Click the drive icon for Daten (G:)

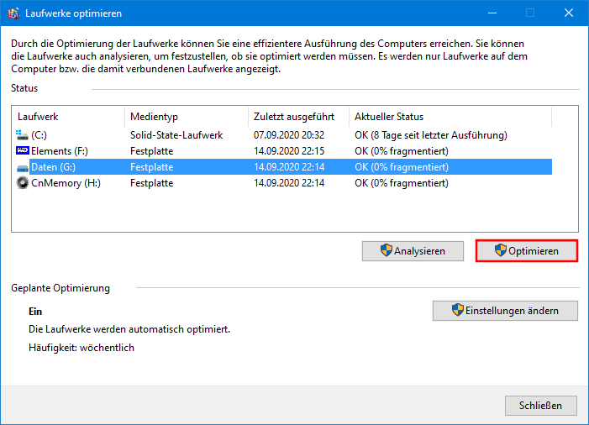(x=23, y=167)
